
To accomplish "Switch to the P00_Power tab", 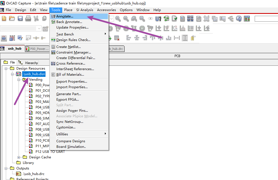I will [37, 49].
